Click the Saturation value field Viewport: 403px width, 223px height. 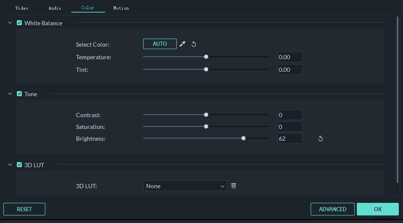(x=290, y=127)
